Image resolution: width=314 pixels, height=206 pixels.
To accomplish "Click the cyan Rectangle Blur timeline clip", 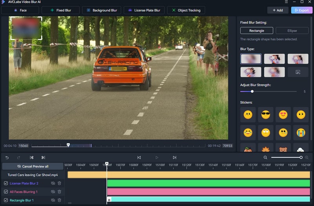I will pyautogui.click(x=209, y=199).
